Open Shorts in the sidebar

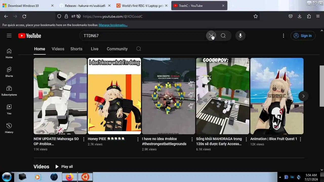pos(9,72)
